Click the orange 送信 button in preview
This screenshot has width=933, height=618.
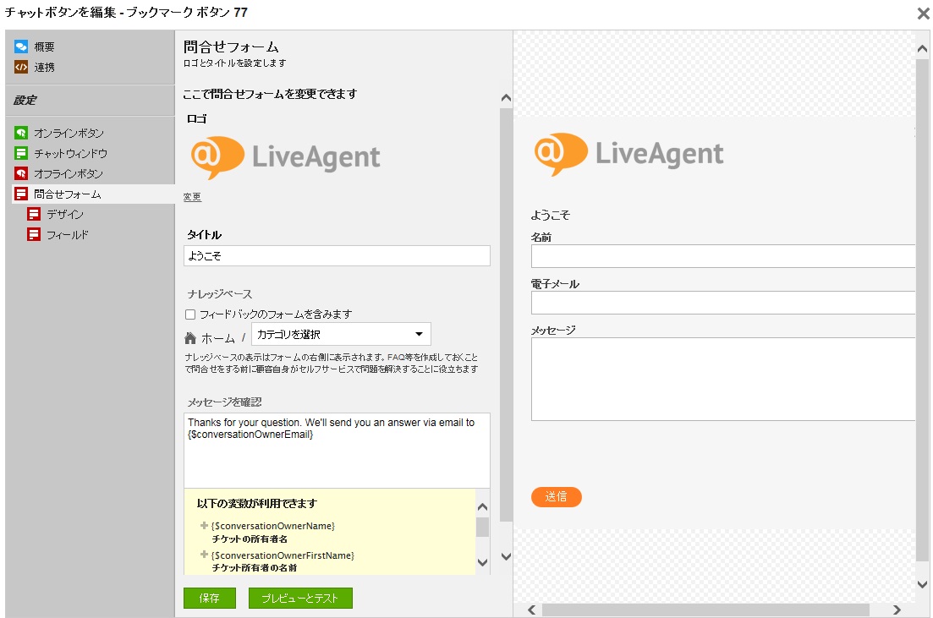point(557,496)
